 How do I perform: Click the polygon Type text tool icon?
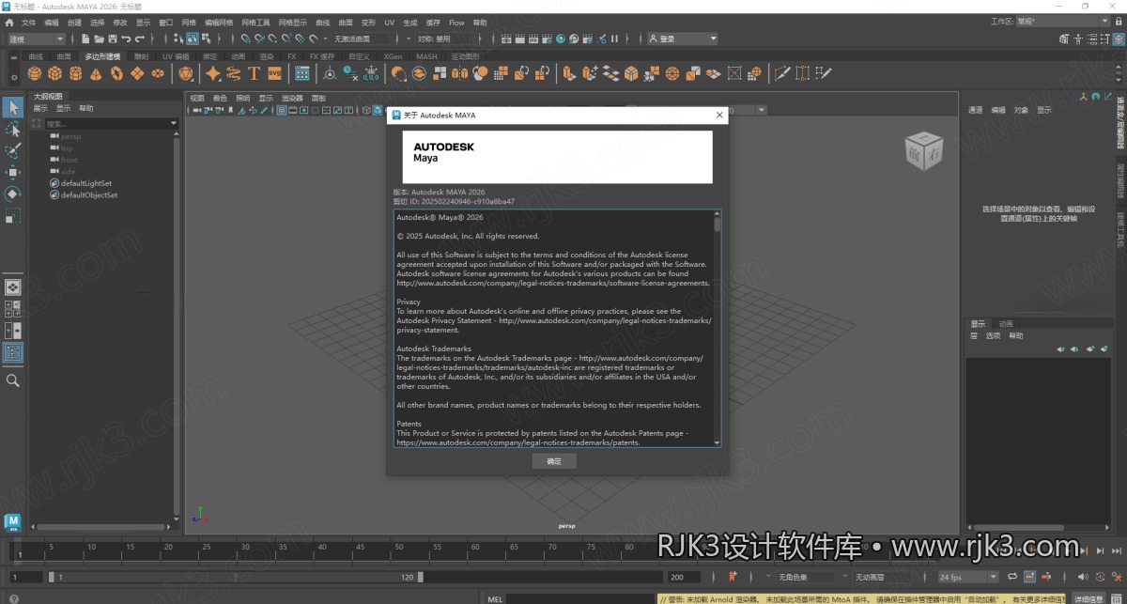coord(255,73)
